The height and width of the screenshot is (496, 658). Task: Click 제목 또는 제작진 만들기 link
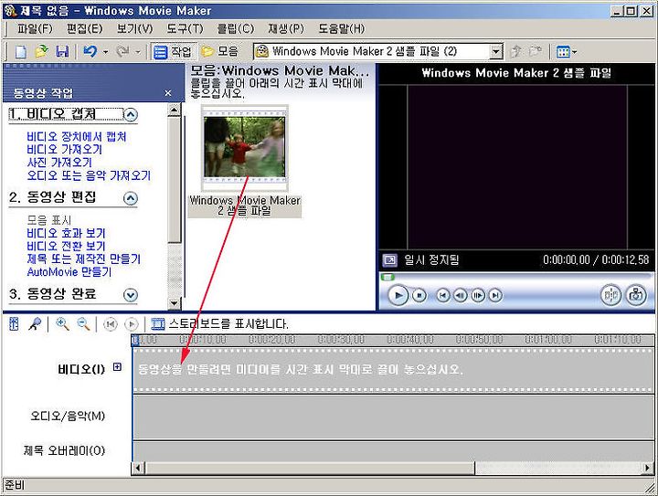tap(83, 259)
